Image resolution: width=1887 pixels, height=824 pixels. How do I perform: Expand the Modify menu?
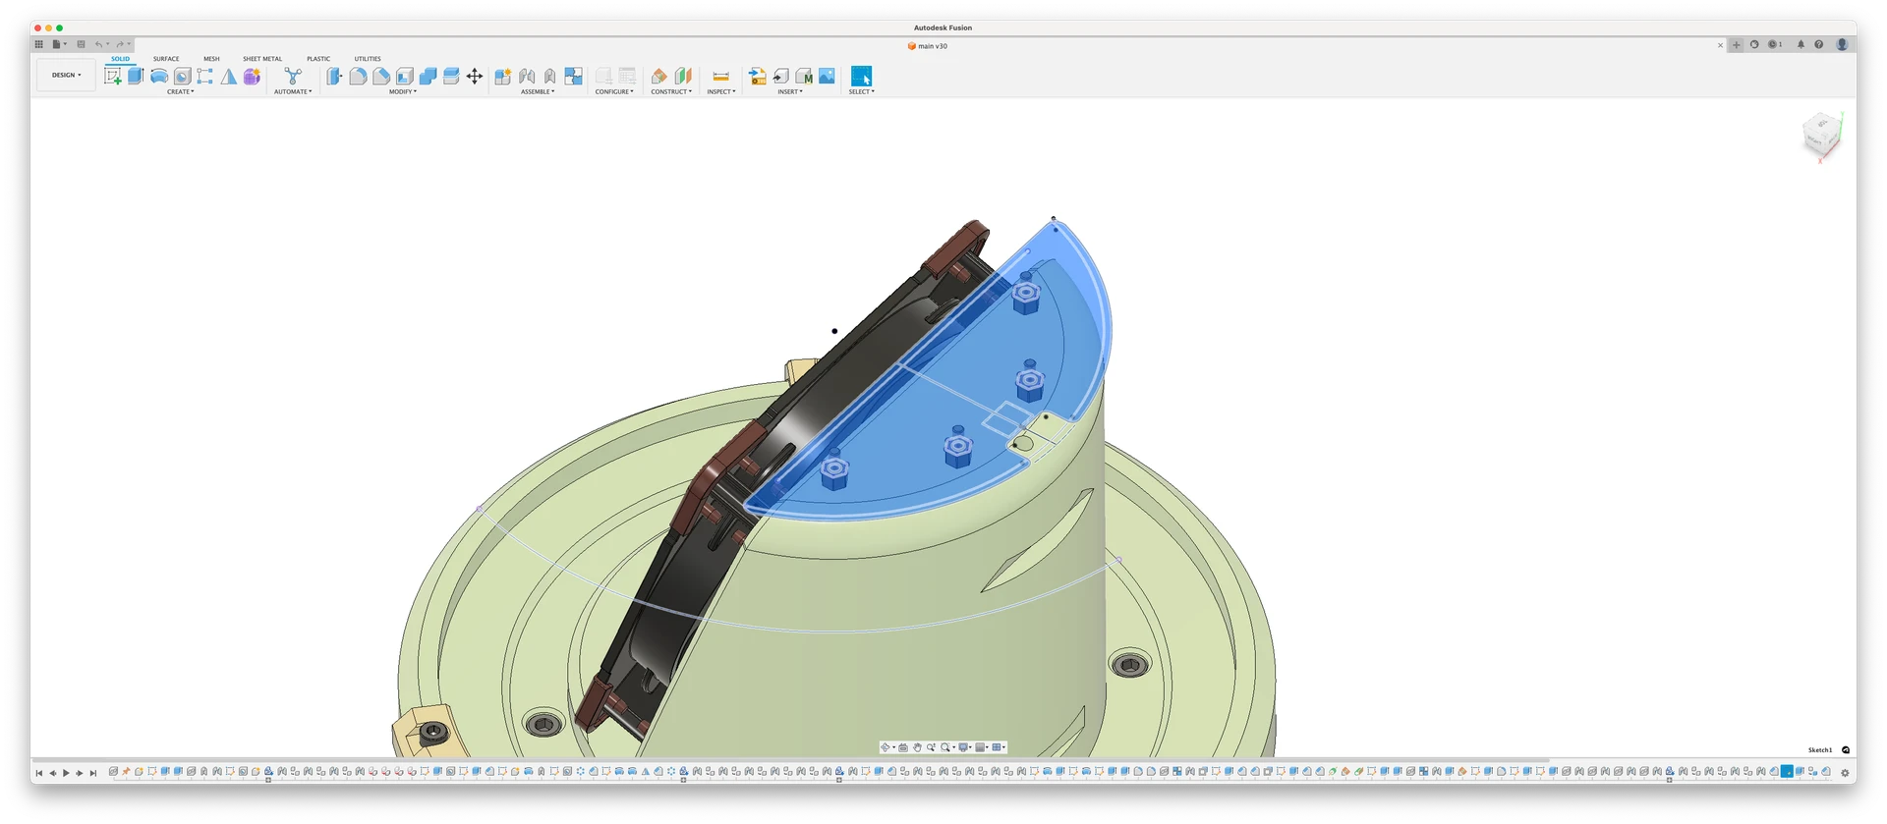[x=402, y=91]
